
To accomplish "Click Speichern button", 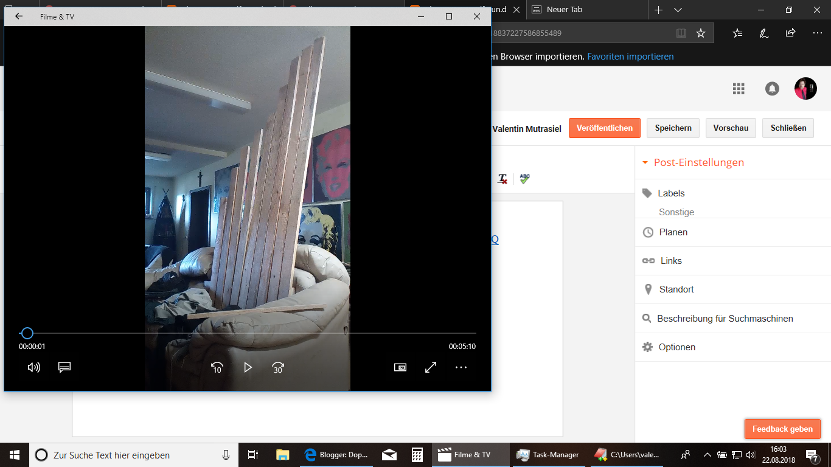I will click(673, 128).
